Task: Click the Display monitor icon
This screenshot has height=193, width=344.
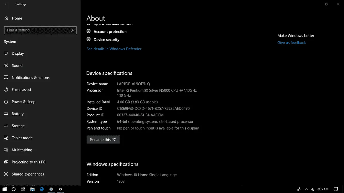Action: point(6,53)
